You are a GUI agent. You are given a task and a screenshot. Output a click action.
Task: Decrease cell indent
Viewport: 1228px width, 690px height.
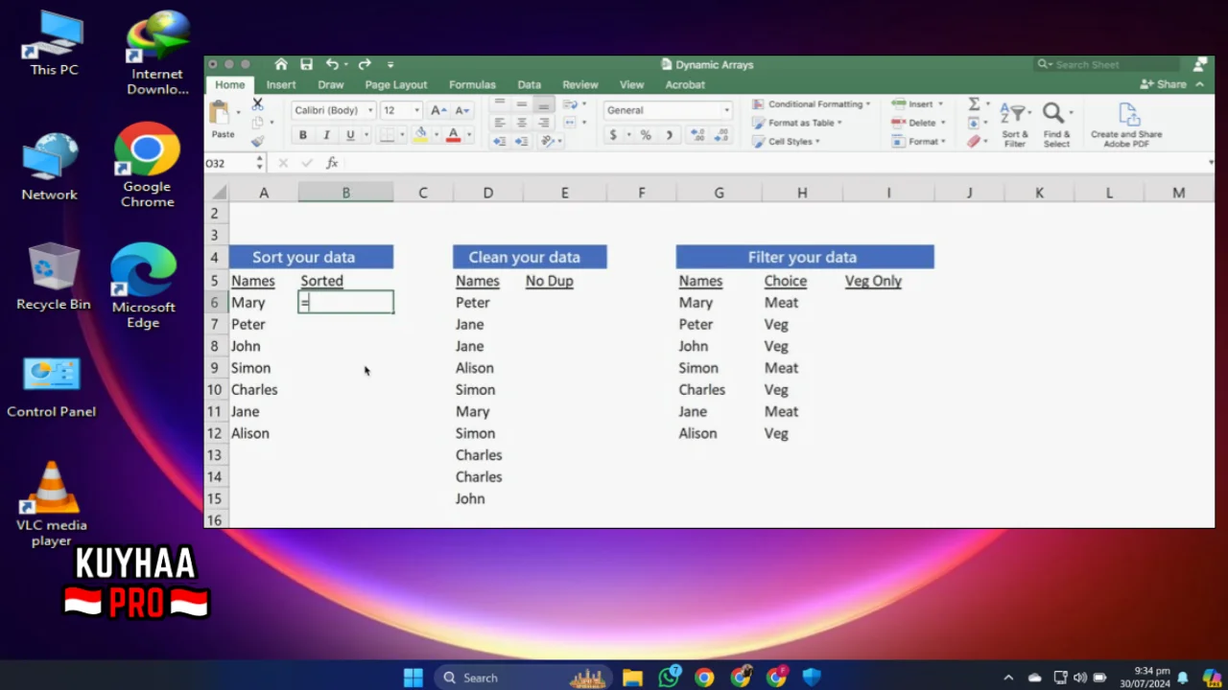(x=499, y=141)
